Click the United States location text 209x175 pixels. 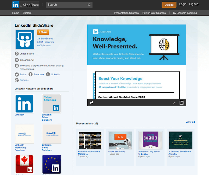pos(27,54)
